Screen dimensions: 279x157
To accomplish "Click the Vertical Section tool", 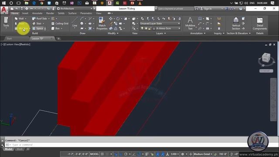I will (x=236, y=23).
